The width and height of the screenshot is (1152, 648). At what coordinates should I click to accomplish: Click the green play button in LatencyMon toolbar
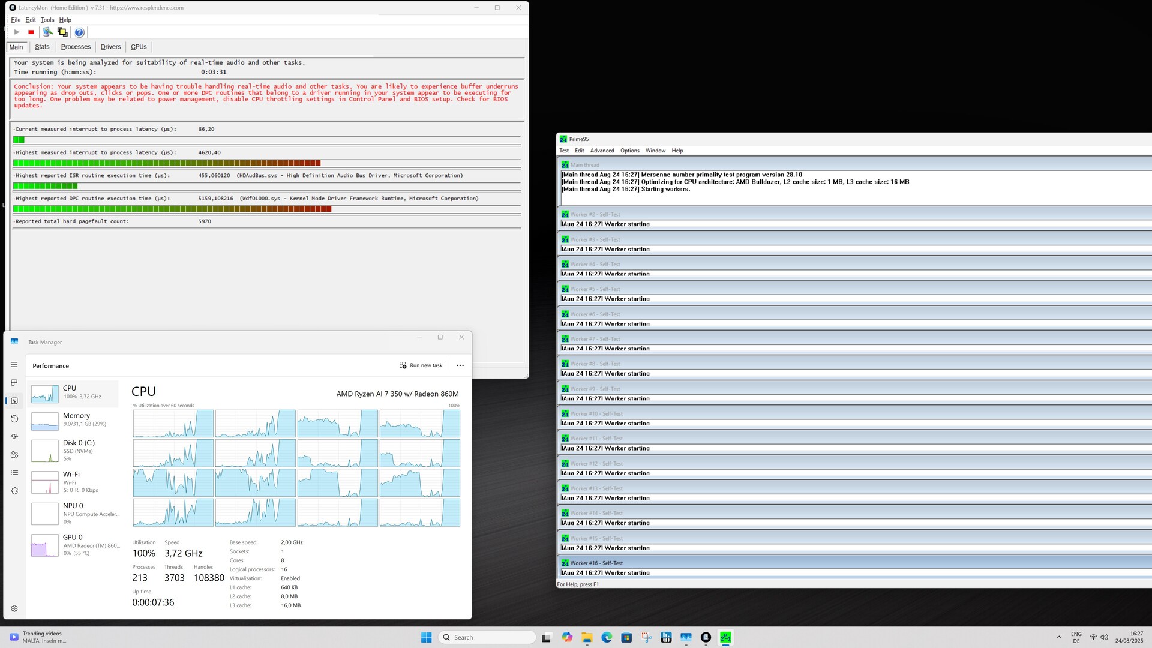tap(17, 32)
